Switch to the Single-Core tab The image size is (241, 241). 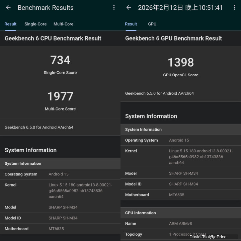[x=35, y=24]
